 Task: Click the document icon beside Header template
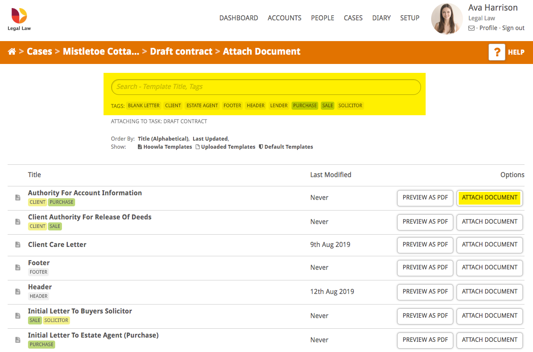[x=17, y=292]
